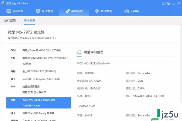
Task: Open the 软件管理 tab
Action: pyautogui.click(x=103, y=11)
